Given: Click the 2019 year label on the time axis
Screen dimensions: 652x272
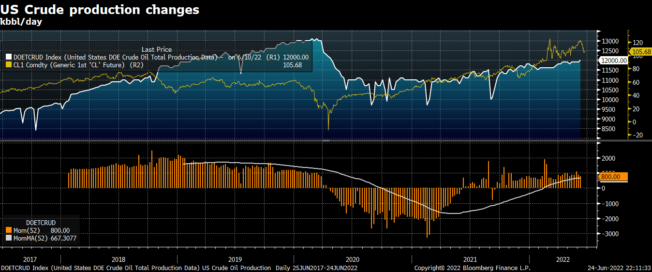Looking at the screenshot, I should (x=235, y=259).
